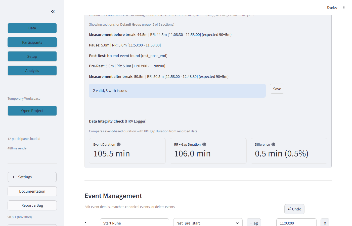The height and width of the screenshot is (226, 352).
Task: Open Documentation link button
Action: pos(32,191)
